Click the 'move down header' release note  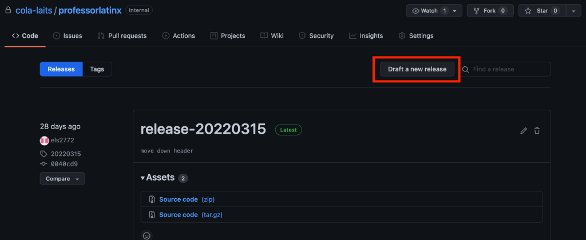pos(167,151)
